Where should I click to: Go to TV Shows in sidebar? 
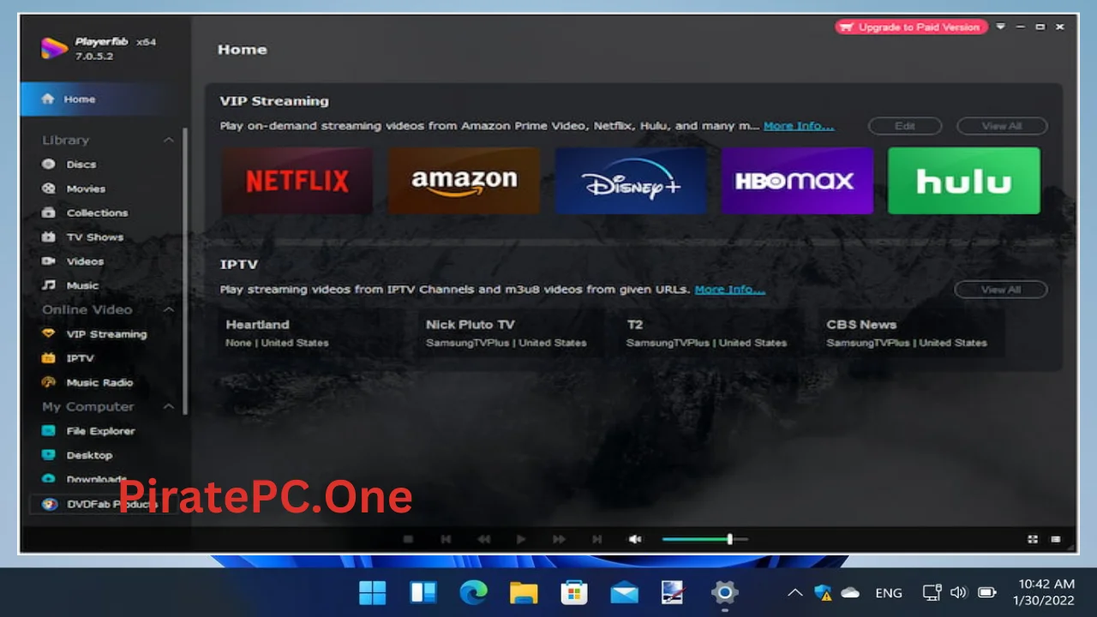pyautogui.click(x=95, y=237)
